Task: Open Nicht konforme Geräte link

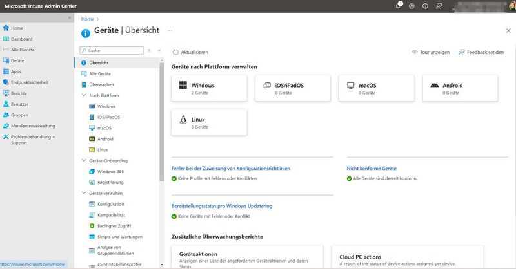Action: 372,168
